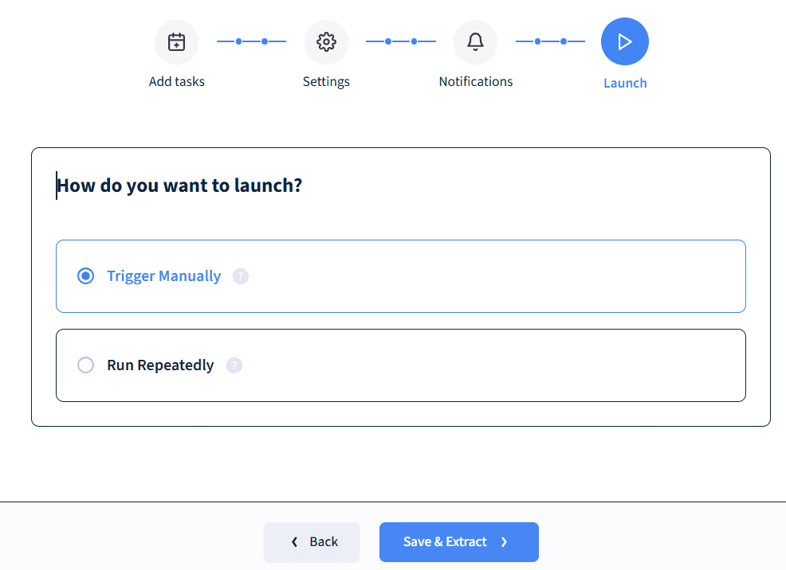The height and width of the screenshot is (570, 786).
Task: Go to the Add tasks step label
Action: point(176,82)
